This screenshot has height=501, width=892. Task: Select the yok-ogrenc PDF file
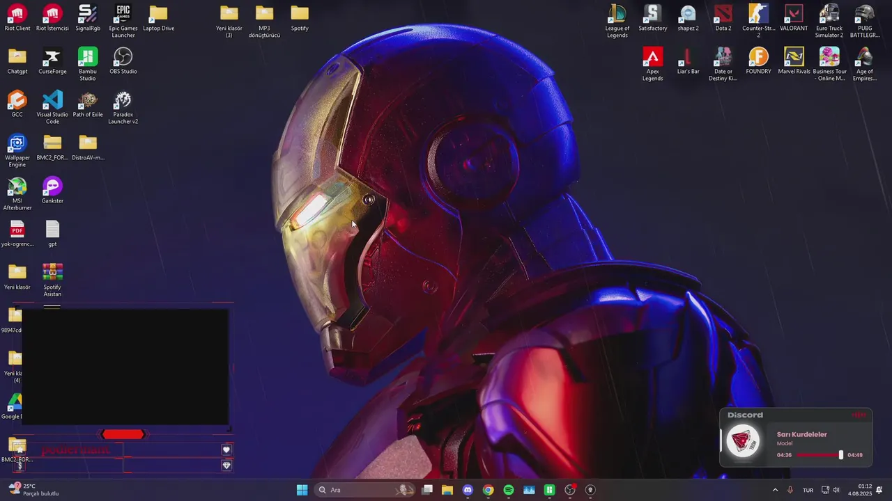17,234
